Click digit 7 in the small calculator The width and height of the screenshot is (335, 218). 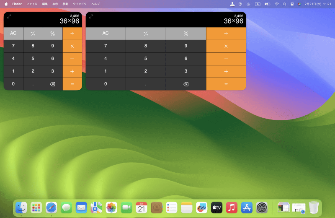[x=13, y=46]
